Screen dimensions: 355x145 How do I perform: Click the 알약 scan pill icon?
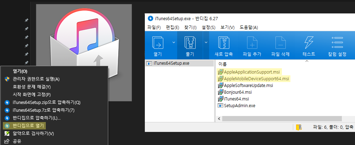(7, 133)
